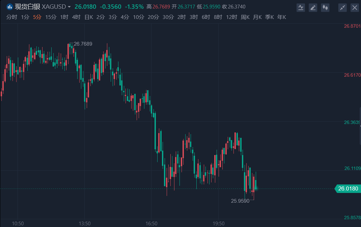Choose the 年K yearly period
This screenshot has height=227, width=361.
pyautogui.click(x=281, y=17)
